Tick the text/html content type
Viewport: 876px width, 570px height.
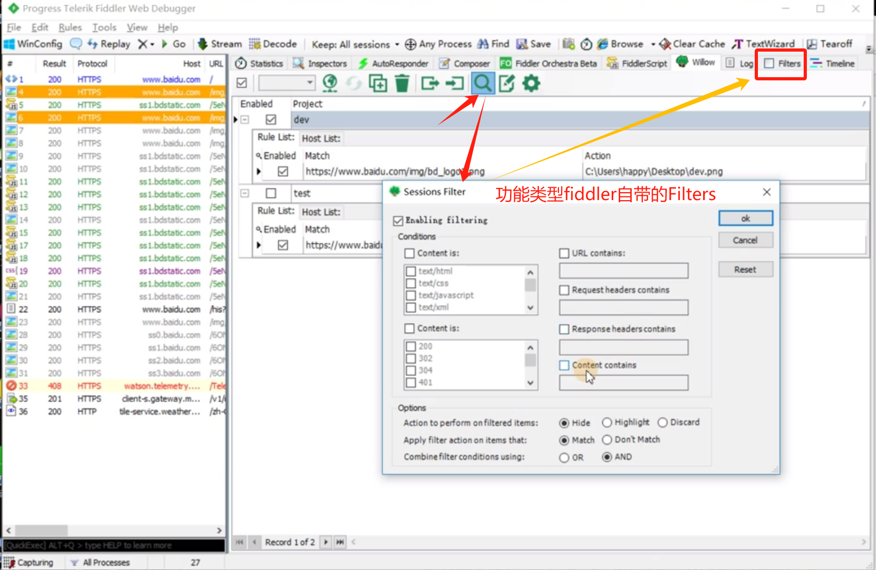411,271
